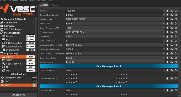Read current value for the Timeout row

pos(167,11)
